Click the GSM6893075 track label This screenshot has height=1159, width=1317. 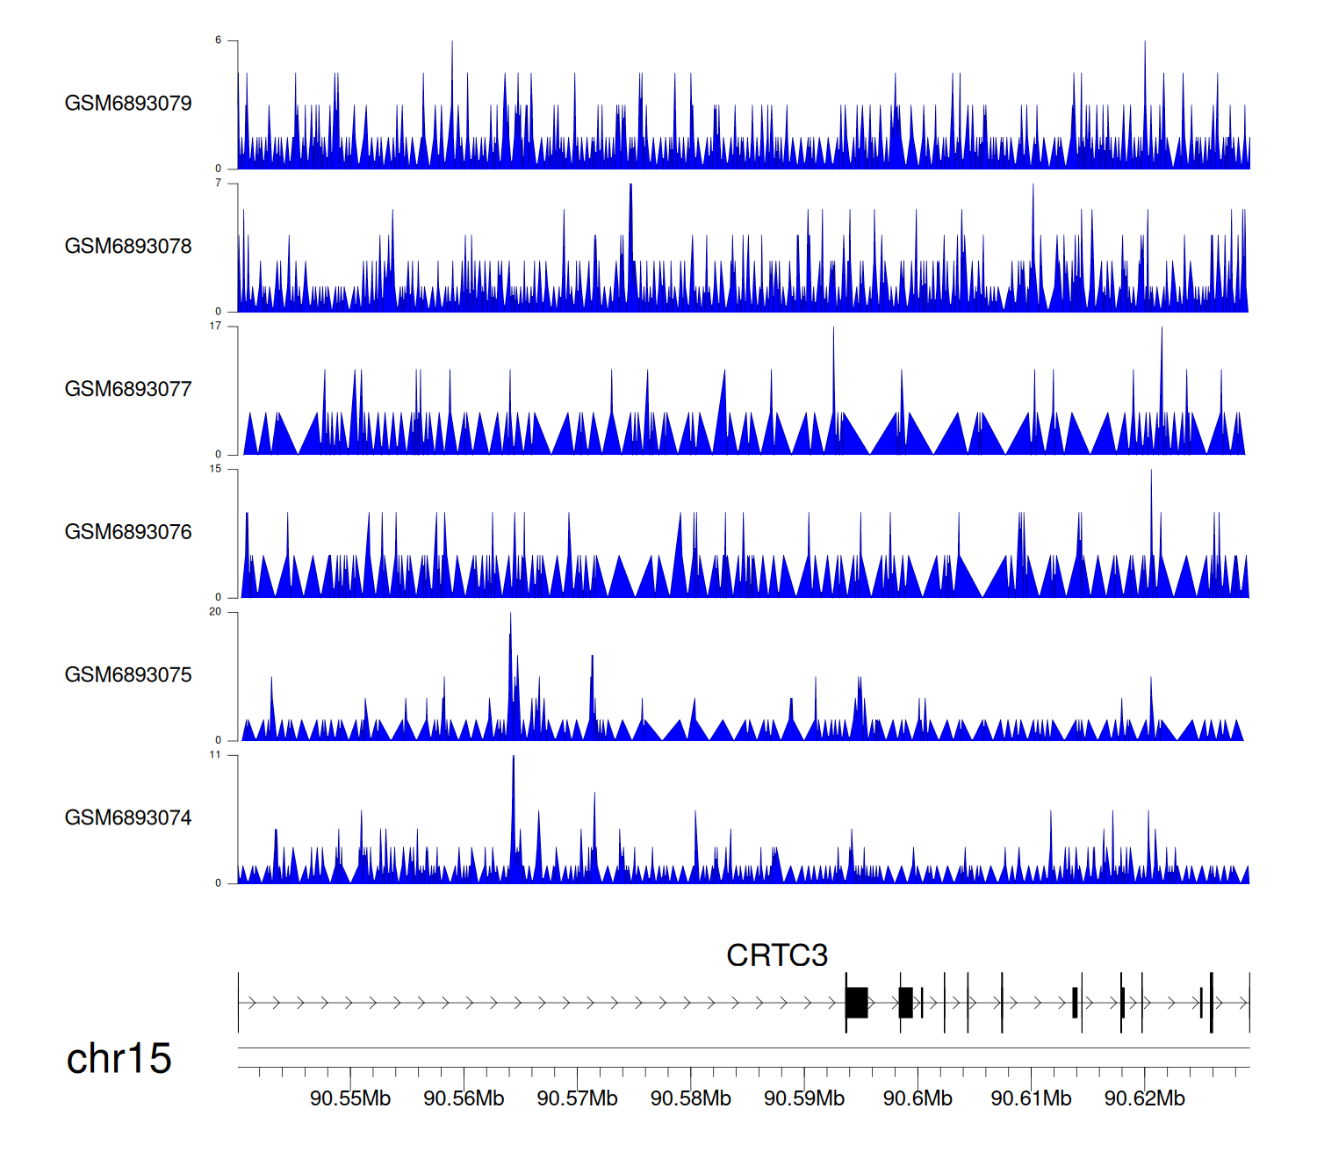point(128,675)
